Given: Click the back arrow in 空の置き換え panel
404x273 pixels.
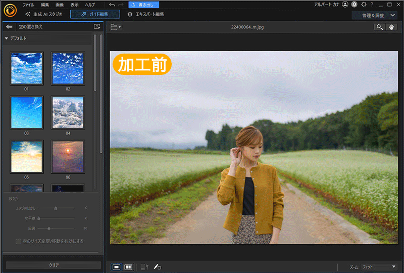Looking at the screenshot, I should pos(9,26).
